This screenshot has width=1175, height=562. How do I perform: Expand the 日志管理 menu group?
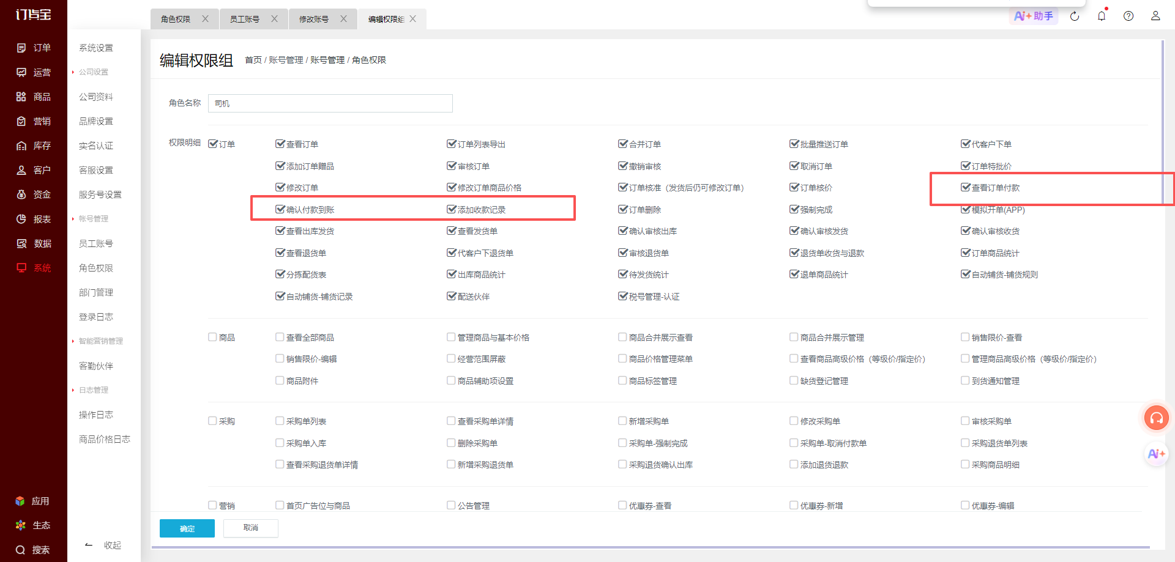(93, 390)
